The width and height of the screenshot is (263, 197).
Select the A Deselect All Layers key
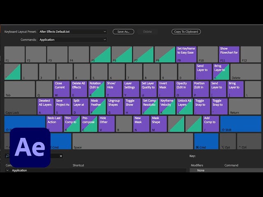pyautogui.click(x=46, y=107)
